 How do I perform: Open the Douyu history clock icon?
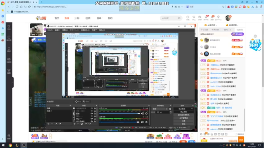pos(188,18)
